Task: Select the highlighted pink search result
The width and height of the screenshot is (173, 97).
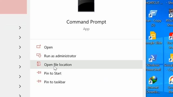Action: (13, 7)
